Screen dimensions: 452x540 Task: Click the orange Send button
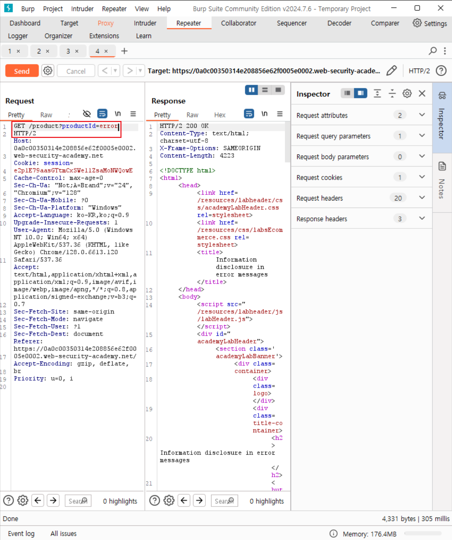pos(22,71)
